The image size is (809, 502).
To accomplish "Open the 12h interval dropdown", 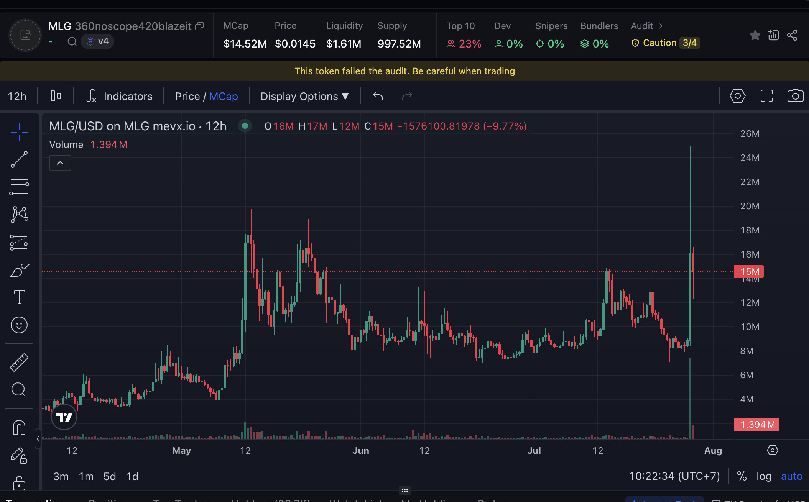I will tap(17, 96).
